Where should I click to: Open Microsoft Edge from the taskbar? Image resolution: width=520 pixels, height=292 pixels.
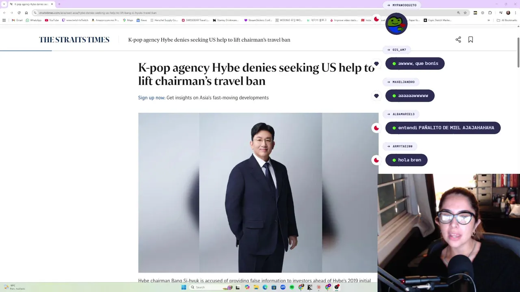(265, 287)
